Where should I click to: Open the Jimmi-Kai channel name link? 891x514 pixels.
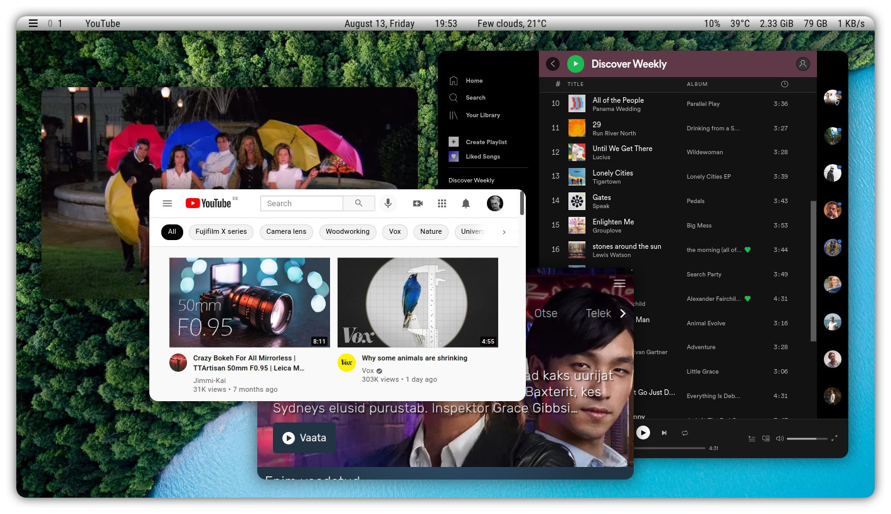[x=210, y=380]
